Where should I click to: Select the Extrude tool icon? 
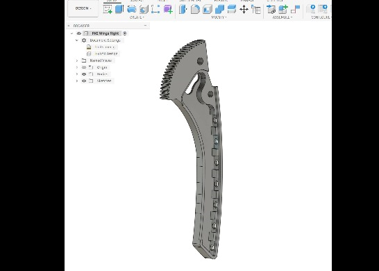click(119, 9)
